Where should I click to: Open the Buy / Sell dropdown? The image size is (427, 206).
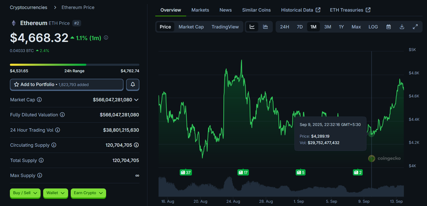25,193
